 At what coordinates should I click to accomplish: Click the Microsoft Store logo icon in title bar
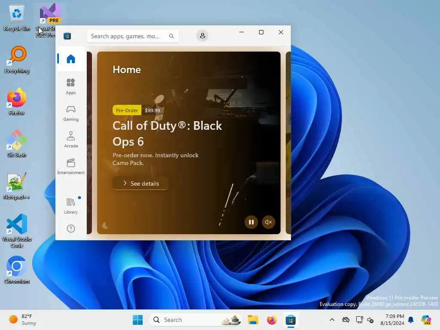(x=67, y=36)
